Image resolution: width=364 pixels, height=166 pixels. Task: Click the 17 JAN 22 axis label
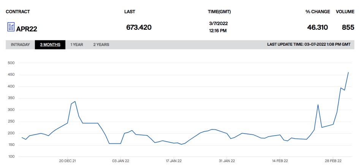pos(174,161)
